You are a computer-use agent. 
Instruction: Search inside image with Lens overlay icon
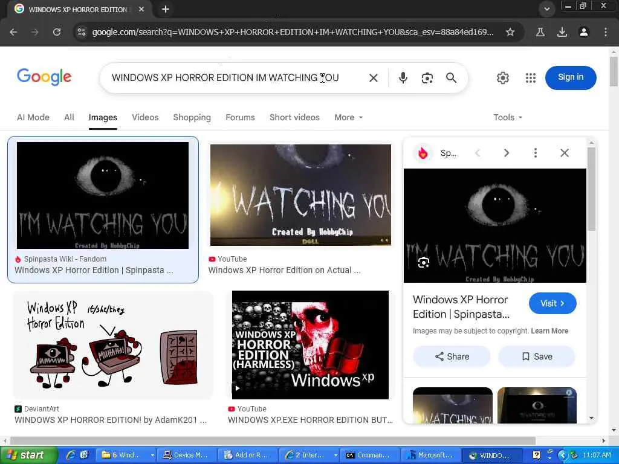pyautogui.click(x=424, y=262)
